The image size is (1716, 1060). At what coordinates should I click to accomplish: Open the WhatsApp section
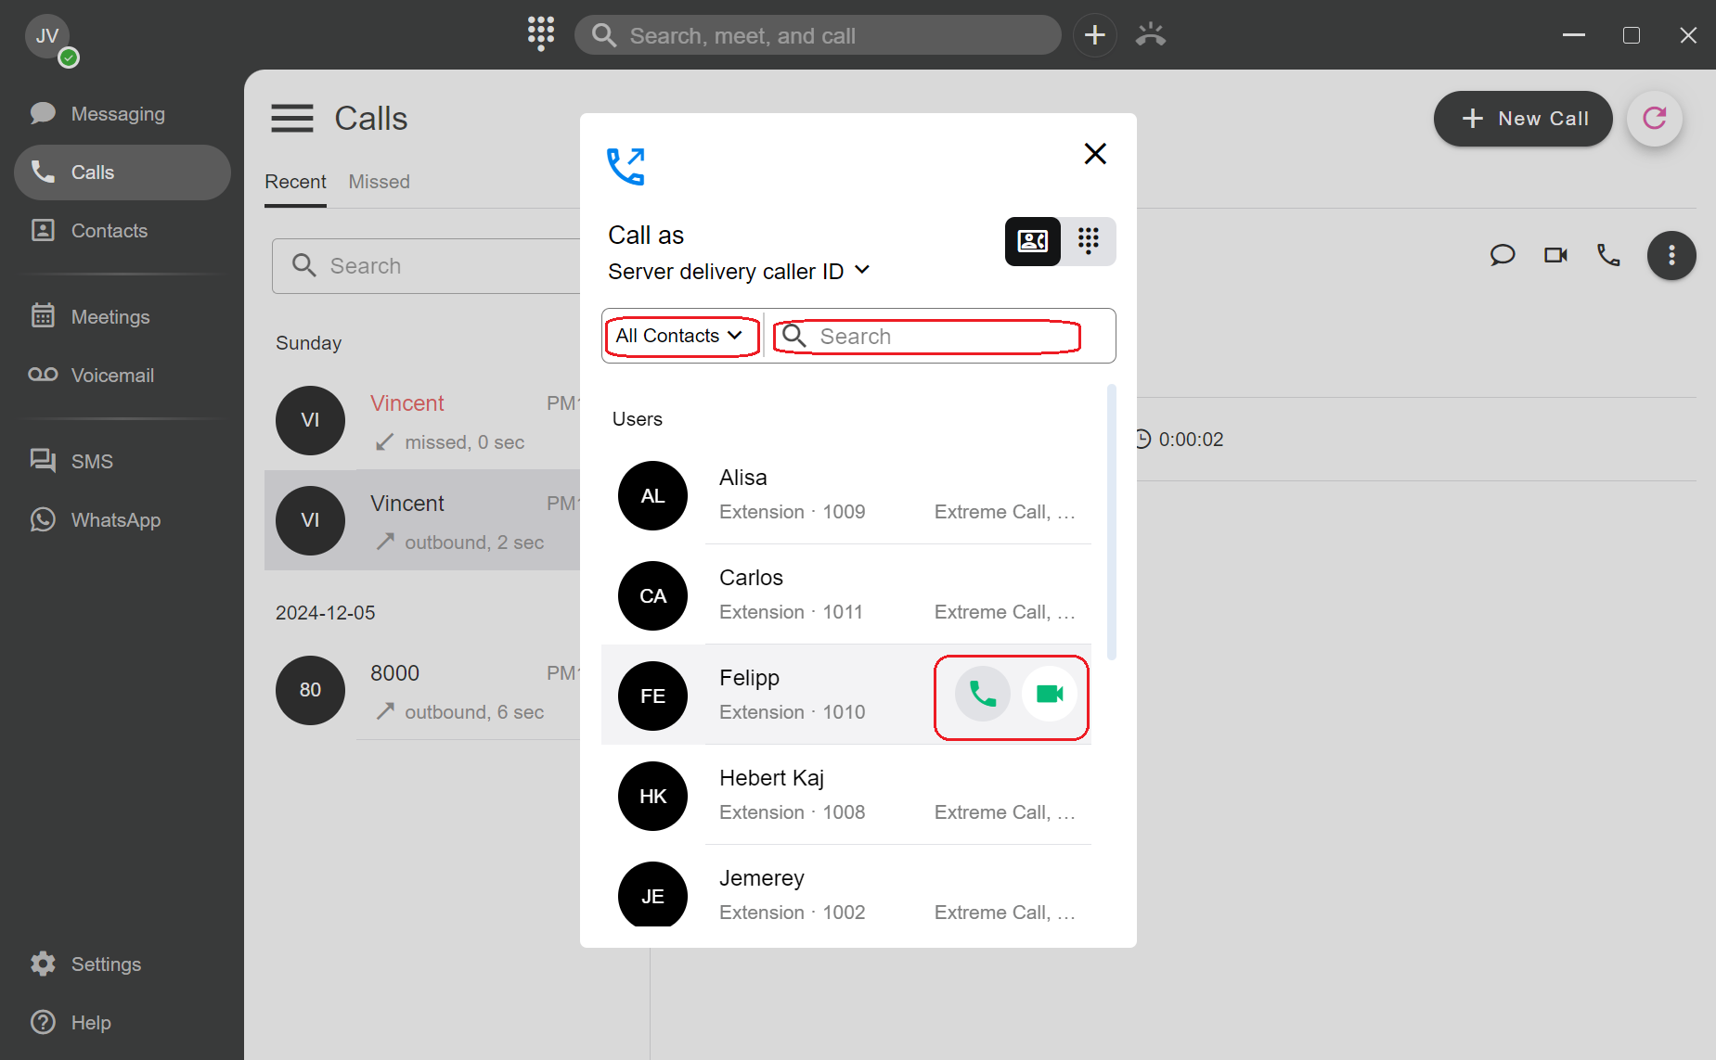click(x=115, y=520)
